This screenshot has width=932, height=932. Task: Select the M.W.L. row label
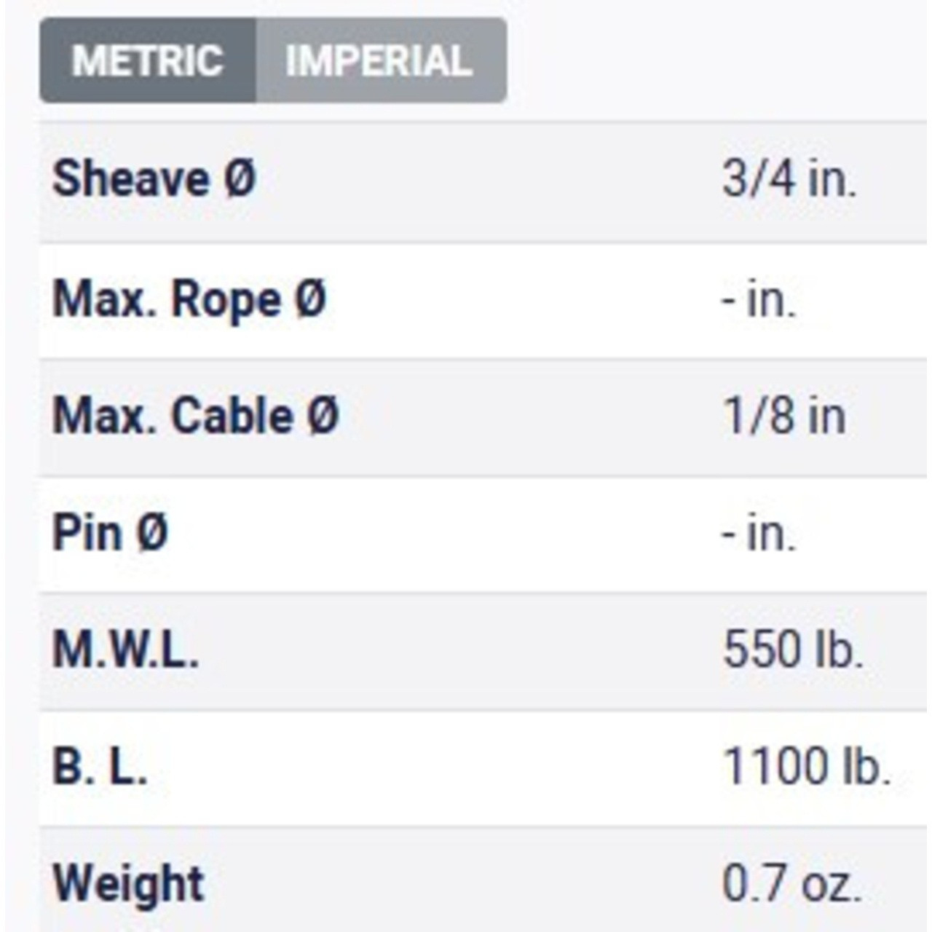click(x=125, y=650)
